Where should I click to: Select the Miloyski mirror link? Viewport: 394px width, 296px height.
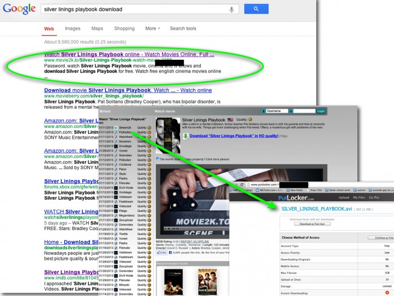tap(124, 285)
